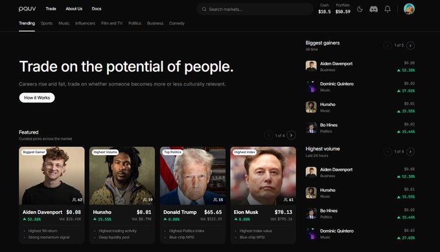
Task: Click the Highest Index badge
Action: pyautogui.click(x=245, y=152)
